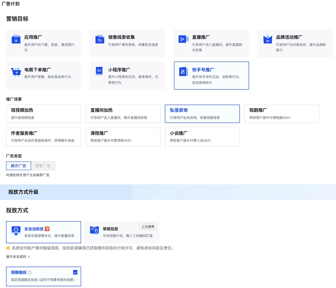Switch to the 展示广告 tab
This screenshot has width=336, height=288.
pos(18,166)
